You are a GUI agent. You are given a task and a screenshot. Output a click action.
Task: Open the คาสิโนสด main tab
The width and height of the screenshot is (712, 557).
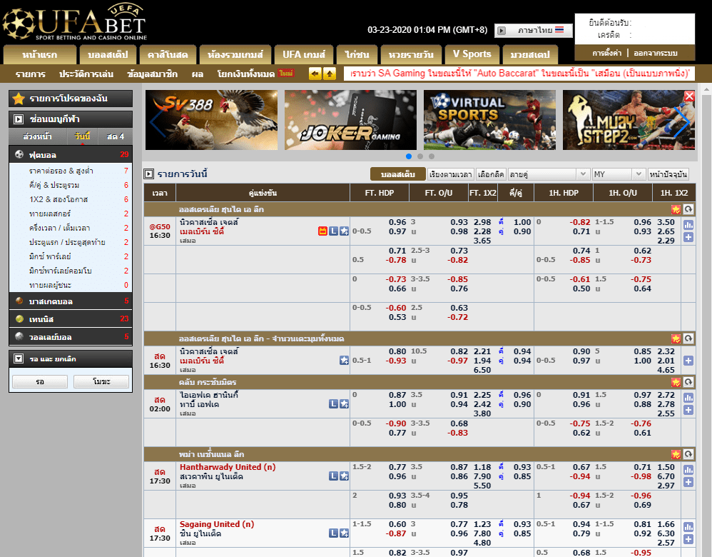point(168,54)
